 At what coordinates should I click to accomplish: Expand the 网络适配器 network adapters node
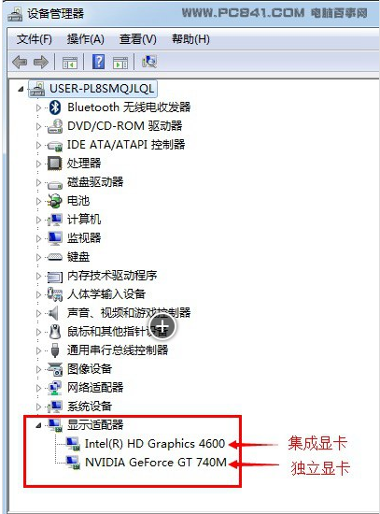[38, 388]
